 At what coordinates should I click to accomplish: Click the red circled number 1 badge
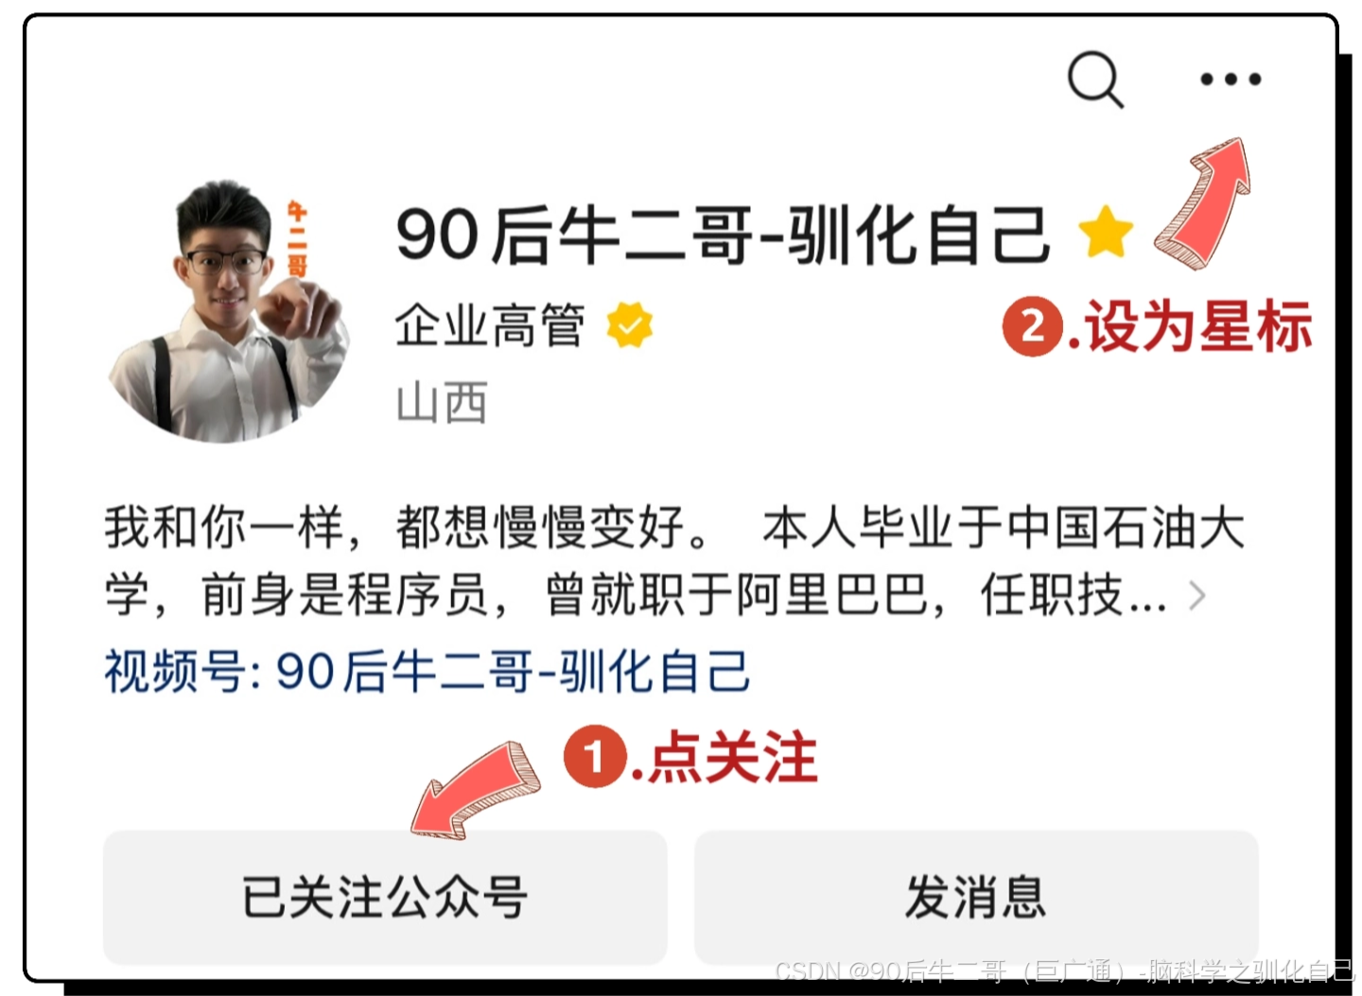595,756
